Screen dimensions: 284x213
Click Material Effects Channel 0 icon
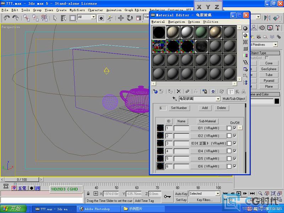213,92
